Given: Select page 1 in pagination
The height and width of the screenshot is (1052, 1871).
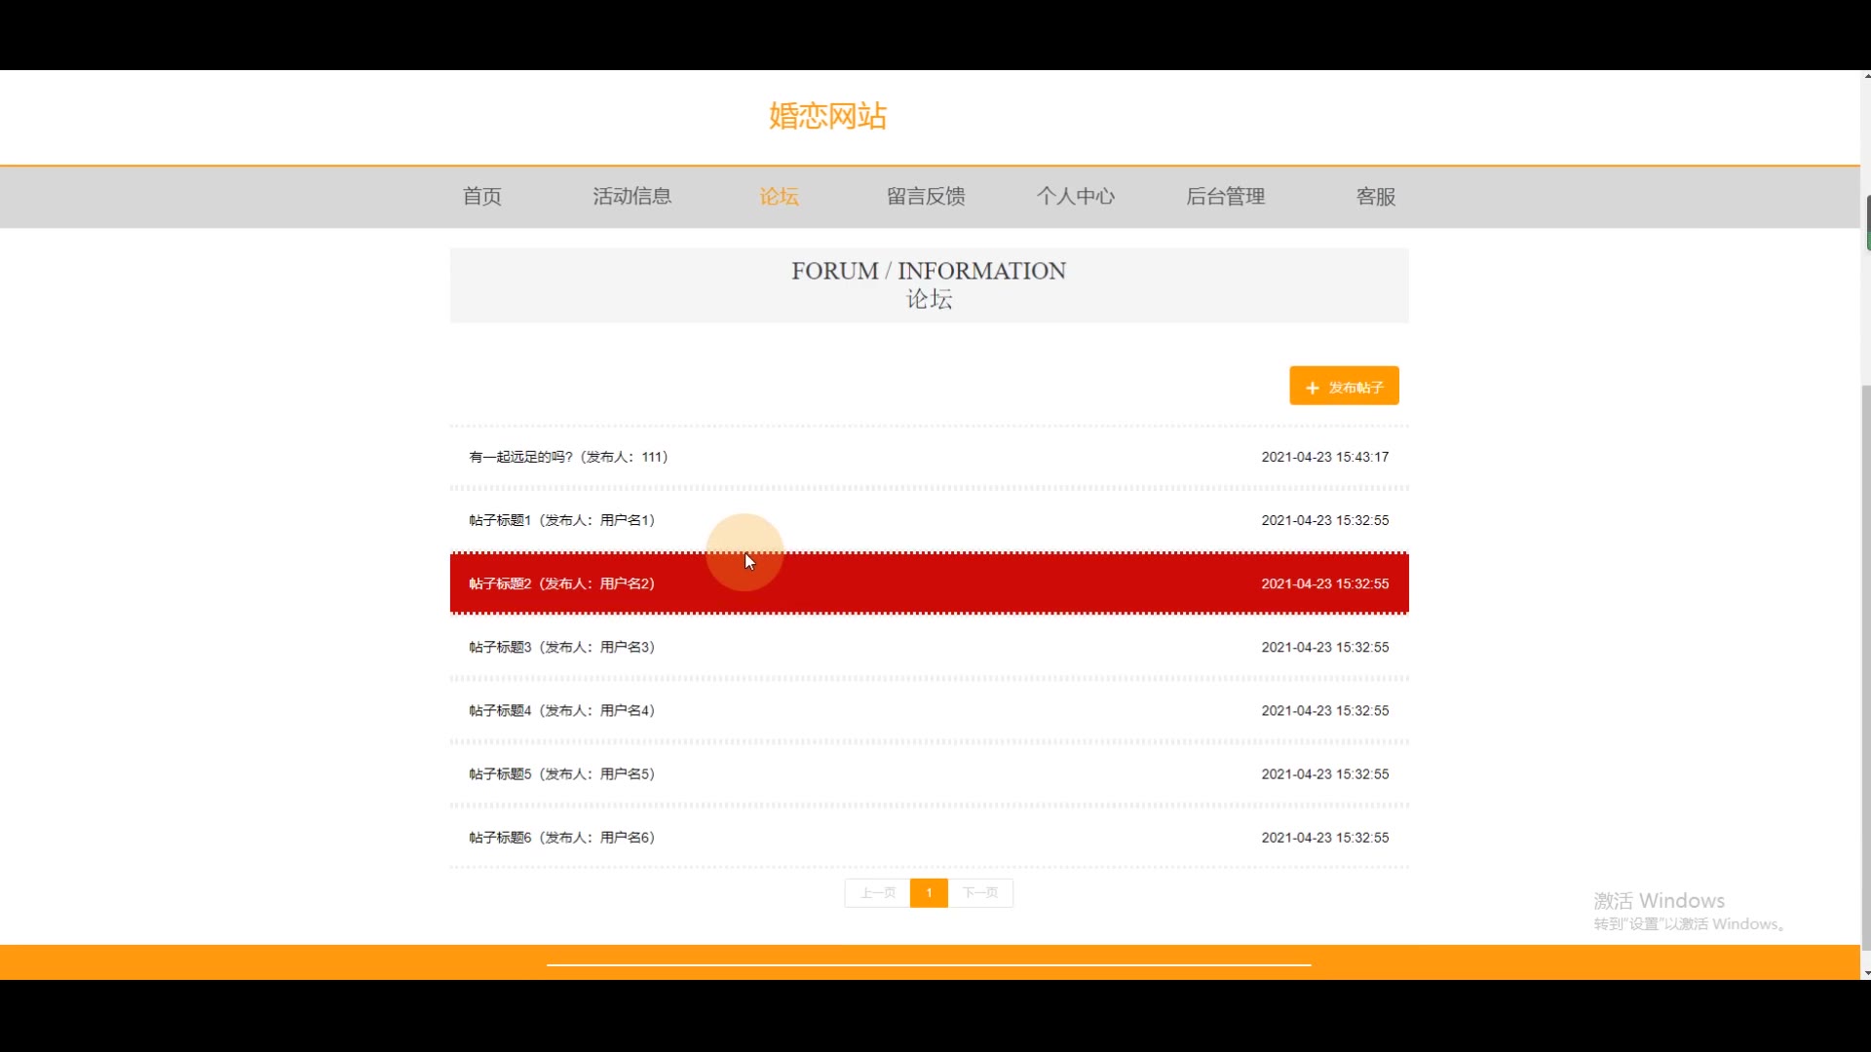Looking at the screenshot, I should point(929,892).
